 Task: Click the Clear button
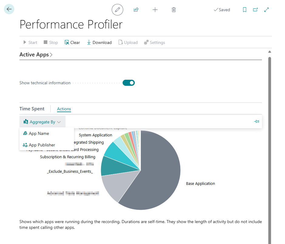click(72, 42)
